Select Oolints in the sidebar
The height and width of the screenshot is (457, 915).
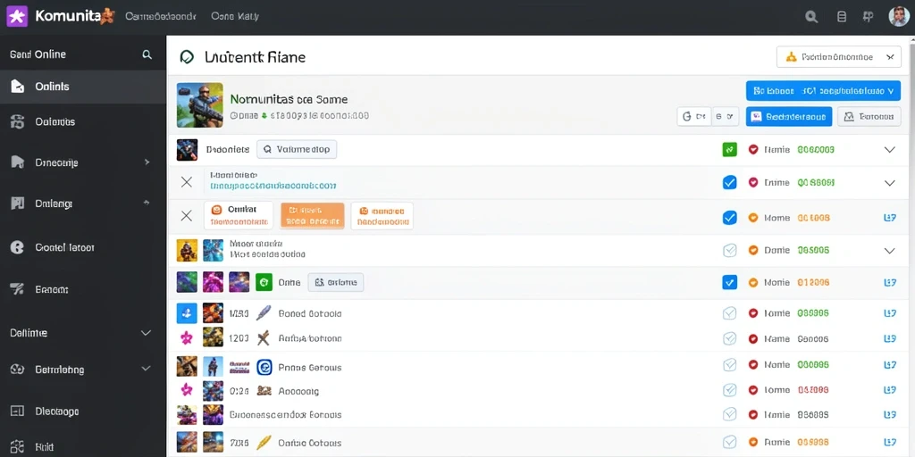[83, 87]
